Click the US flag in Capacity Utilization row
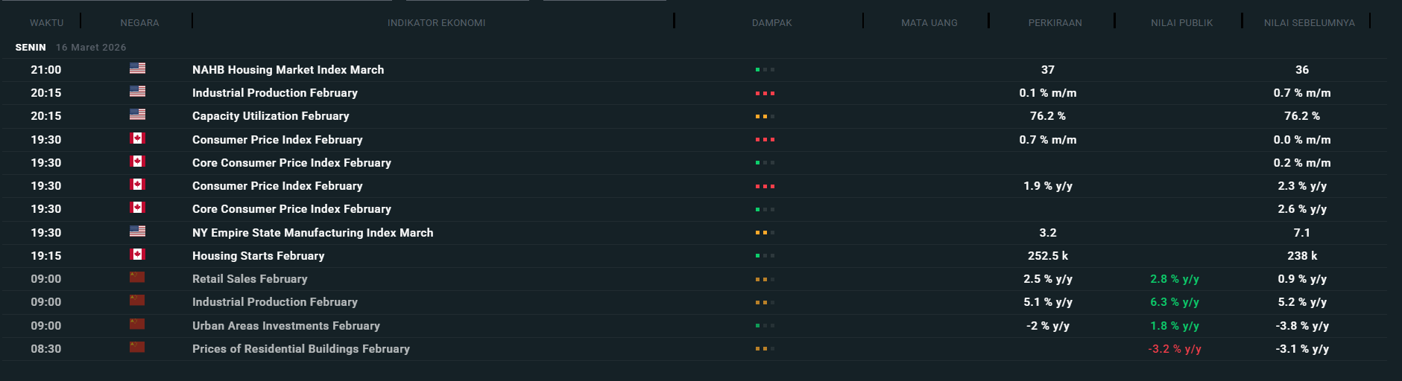Screen dimensions: 1402x381 tap(137, 115)
